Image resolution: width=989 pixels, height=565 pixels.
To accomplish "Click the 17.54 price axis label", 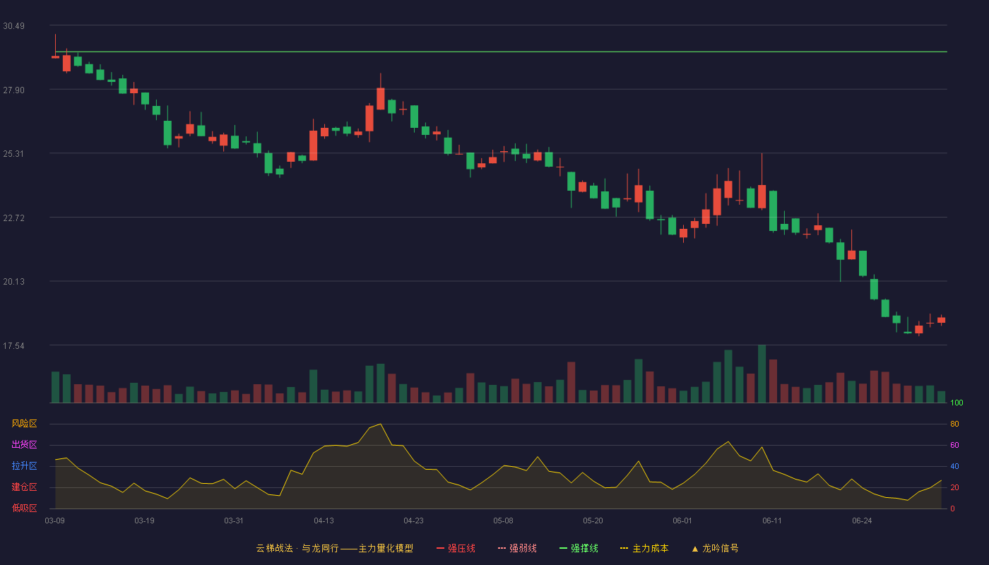I will pyautogui.click(x=13, y=346).
